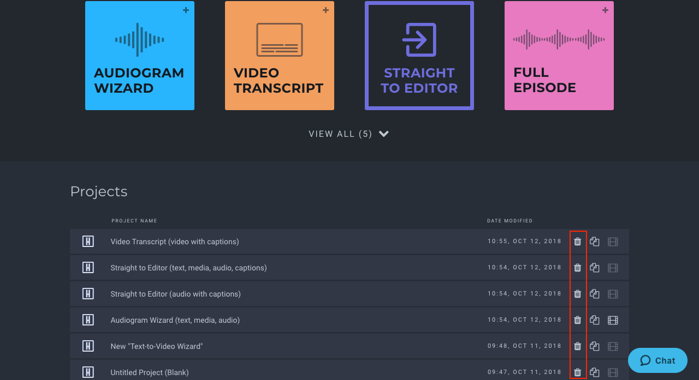This screenshot has height=380, width=699.
Task: Sort projects by the DATE MODIFIED column
Action: (x=510, y=220)
